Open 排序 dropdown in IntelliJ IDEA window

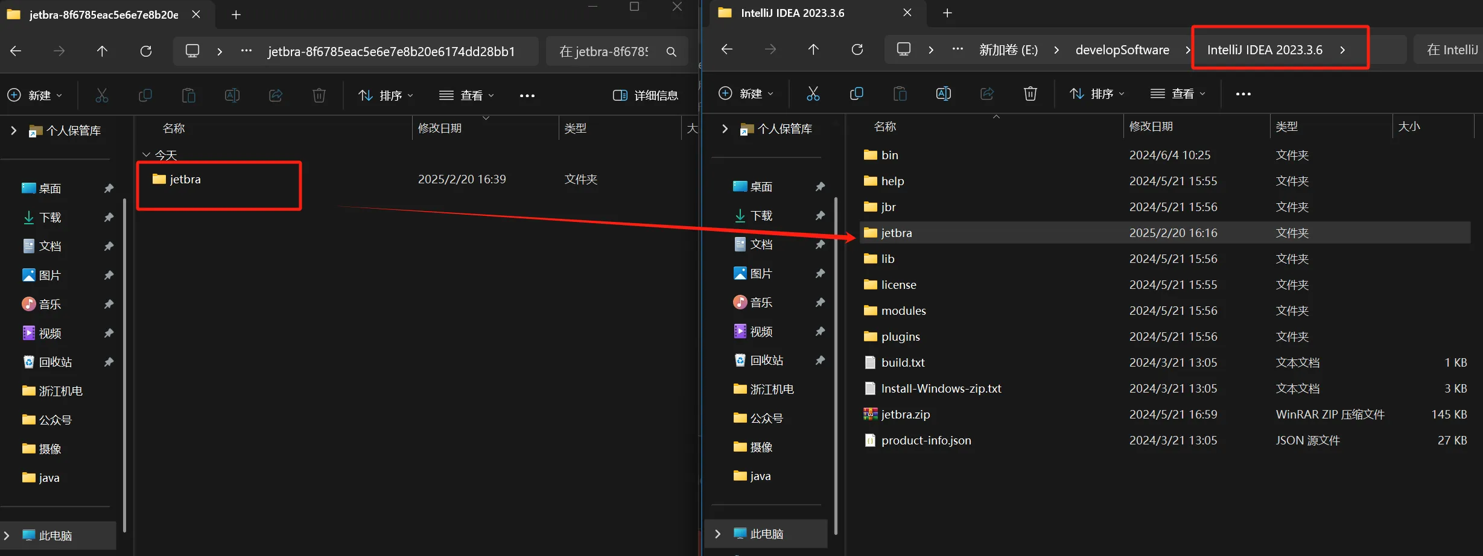[x=1097, y=93]
